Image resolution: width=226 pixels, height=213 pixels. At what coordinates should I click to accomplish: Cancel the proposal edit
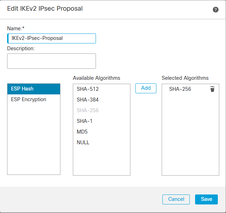tap(176, 199)
